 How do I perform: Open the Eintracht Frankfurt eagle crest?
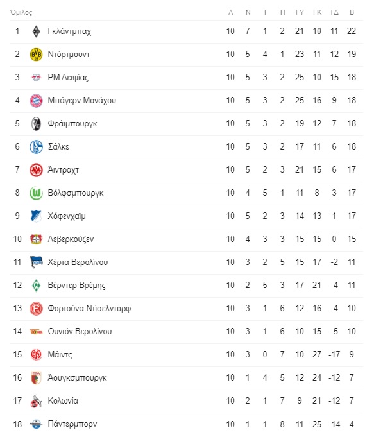tap(36, 170)
